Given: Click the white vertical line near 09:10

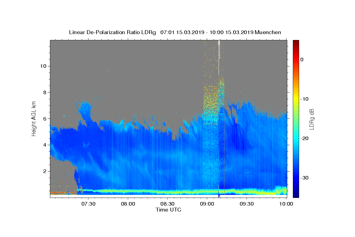Looking at the screenshot, I should point(219,58).
